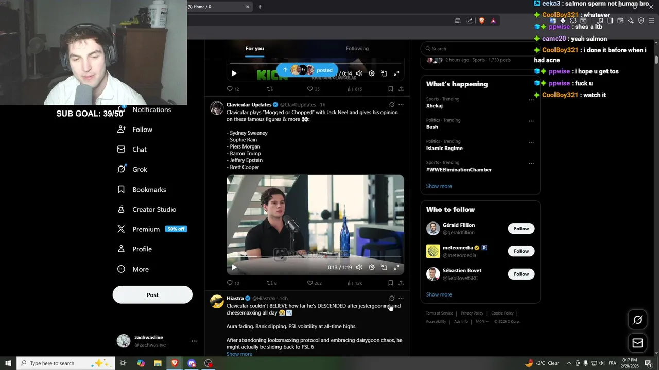
Task: Open options for Bush trend
Action: (531, 121)
